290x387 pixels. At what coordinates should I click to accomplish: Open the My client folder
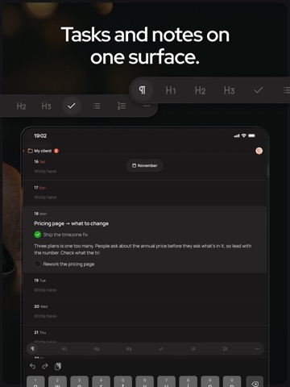39,151
